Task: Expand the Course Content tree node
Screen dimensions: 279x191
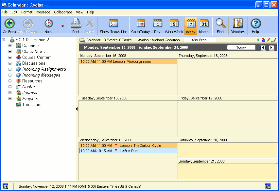Action: [x=10, y=58]
